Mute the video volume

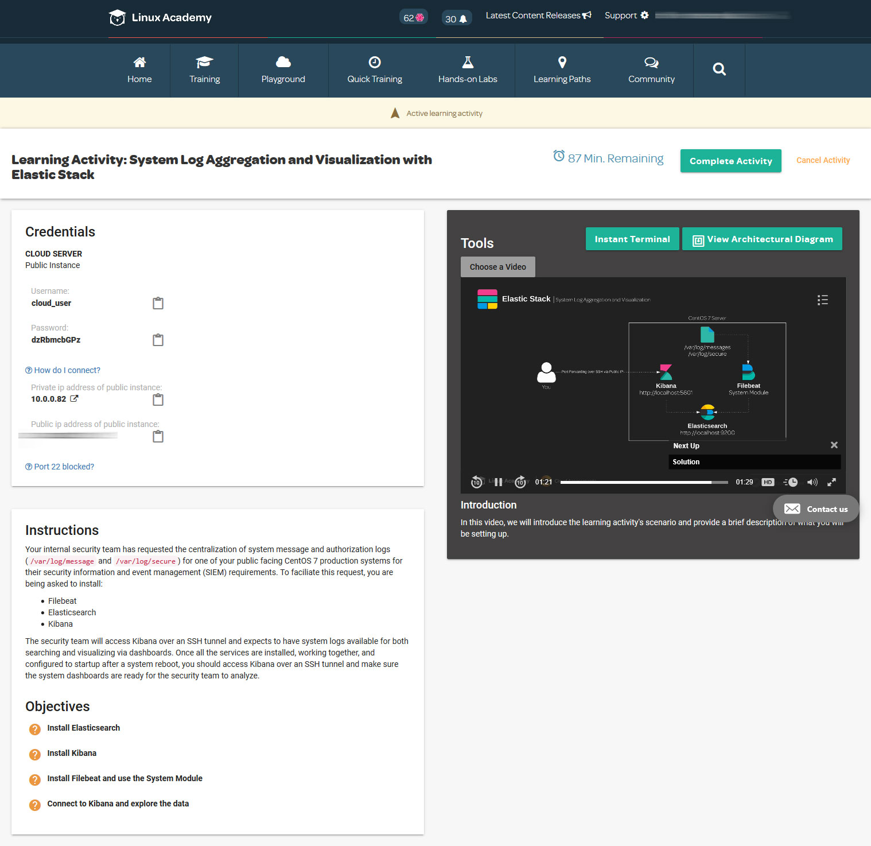coord(812,482)
